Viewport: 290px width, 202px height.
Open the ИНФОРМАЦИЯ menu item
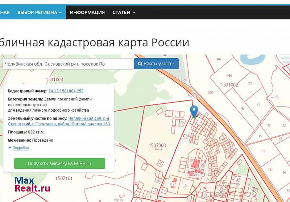(x=87, y=12)
